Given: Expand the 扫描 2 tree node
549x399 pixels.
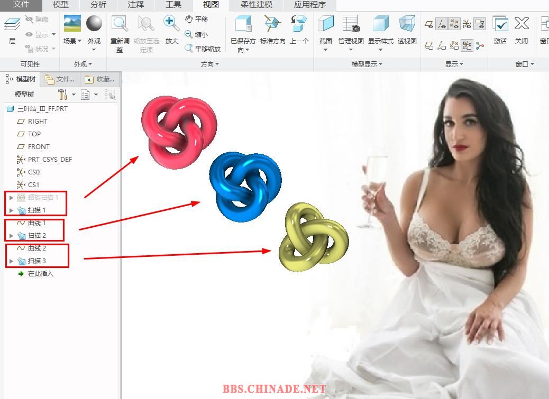Looking at the screenshot, I should point(11,236).
